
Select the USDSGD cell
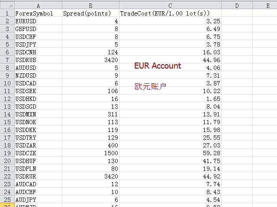point(39,107)
